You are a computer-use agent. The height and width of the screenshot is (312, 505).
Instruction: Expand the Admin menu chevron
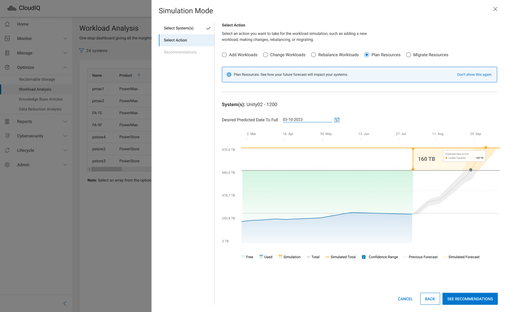coord(65,165)
